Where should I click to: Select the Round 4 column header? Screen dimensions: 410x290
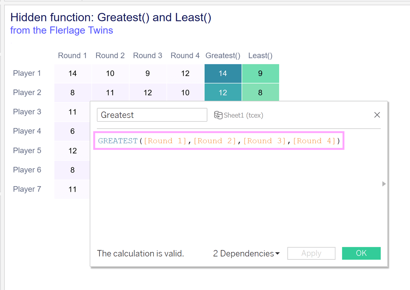185,56
